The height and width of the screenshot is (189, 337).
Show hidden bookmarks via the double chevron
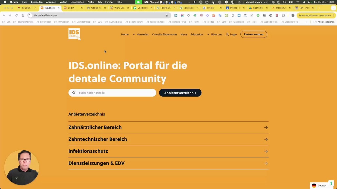click(x=306, y=22)
